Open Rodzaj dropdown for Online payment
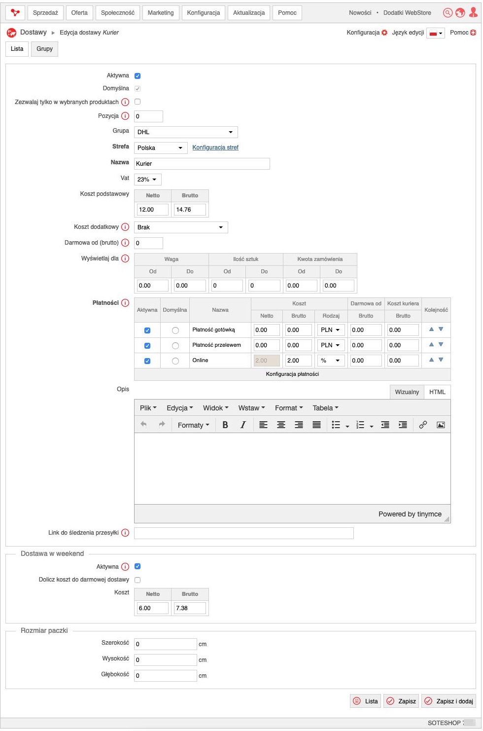Image resolution: width=483 pixels, height=731 pixels. 331,361
